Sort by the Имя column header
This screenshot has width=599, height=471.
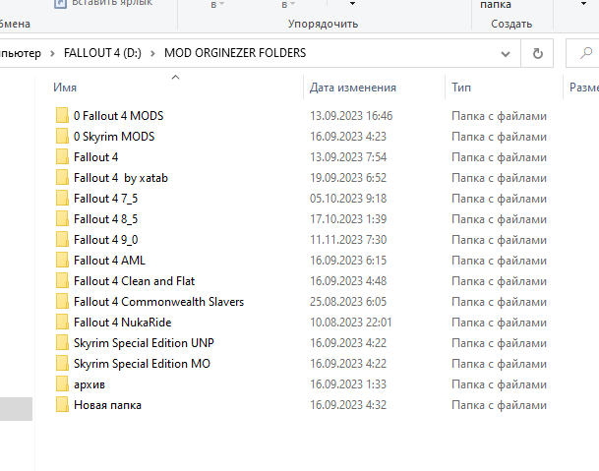[x=66, y=88]
